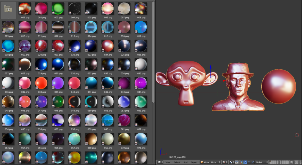This screenshot has width=302, height=165.
Task: Select red matcap 024.png
Action: (108, 46)
